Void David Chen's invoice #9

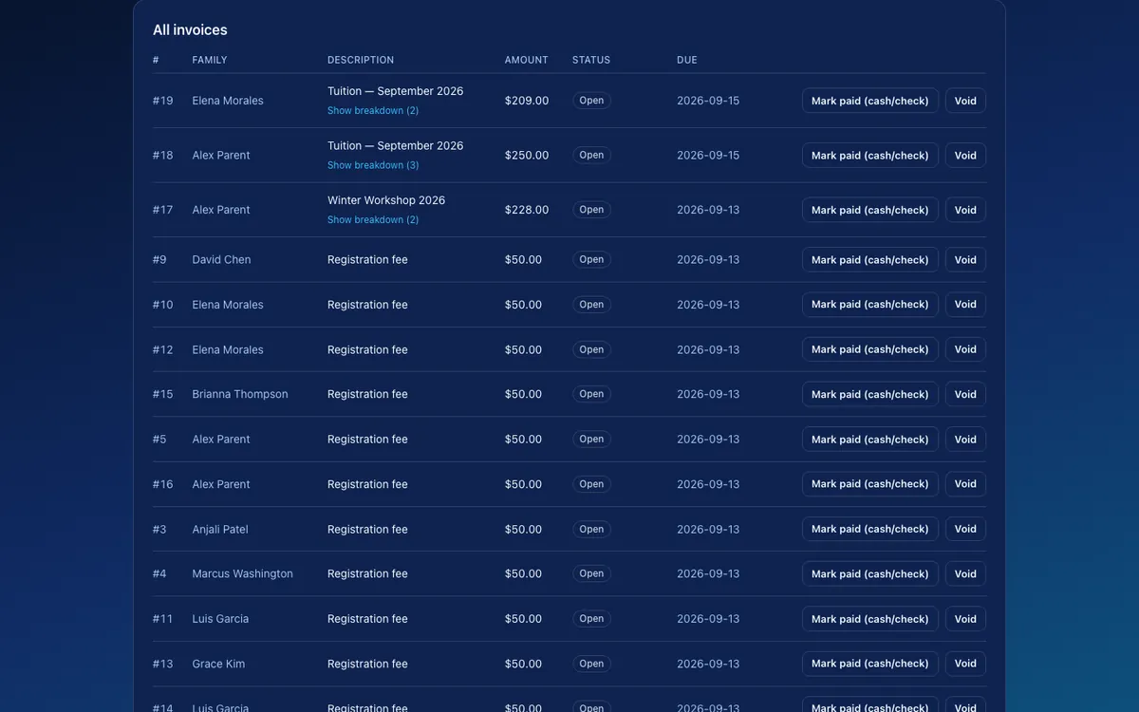point(965,260)
